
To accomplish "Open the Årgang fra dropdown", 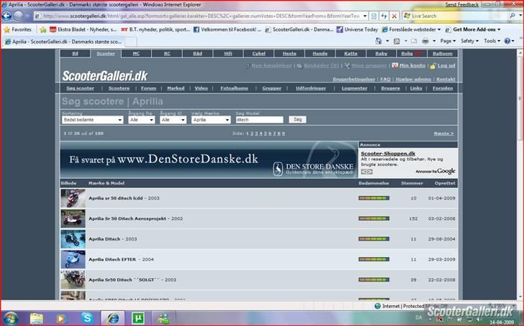I will [141, 120].
